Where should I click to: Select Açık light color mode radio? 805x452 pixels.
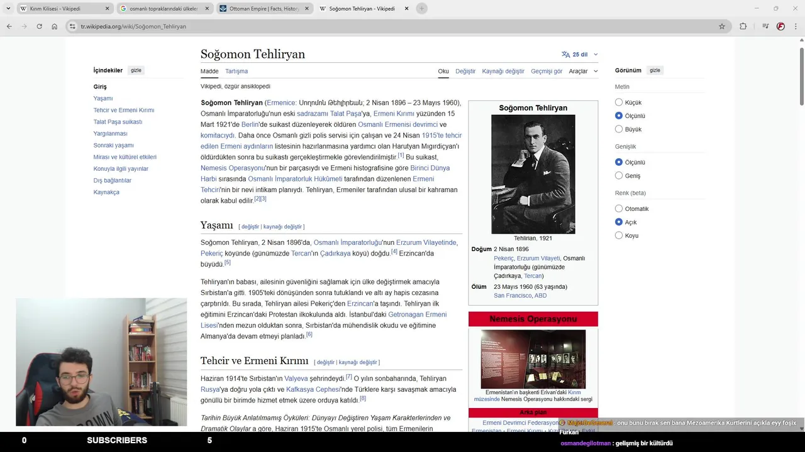pos(619,222)
